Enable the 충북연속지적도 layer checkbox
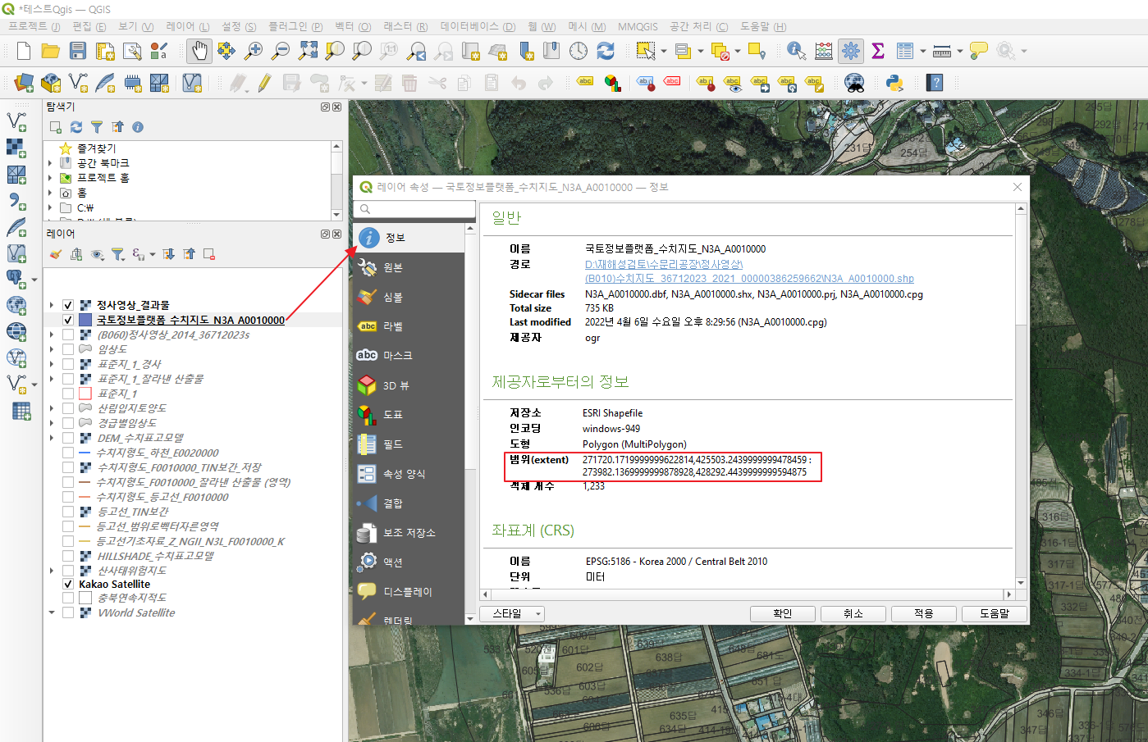This screenshot has width=1148, height=742. (68, 598)
